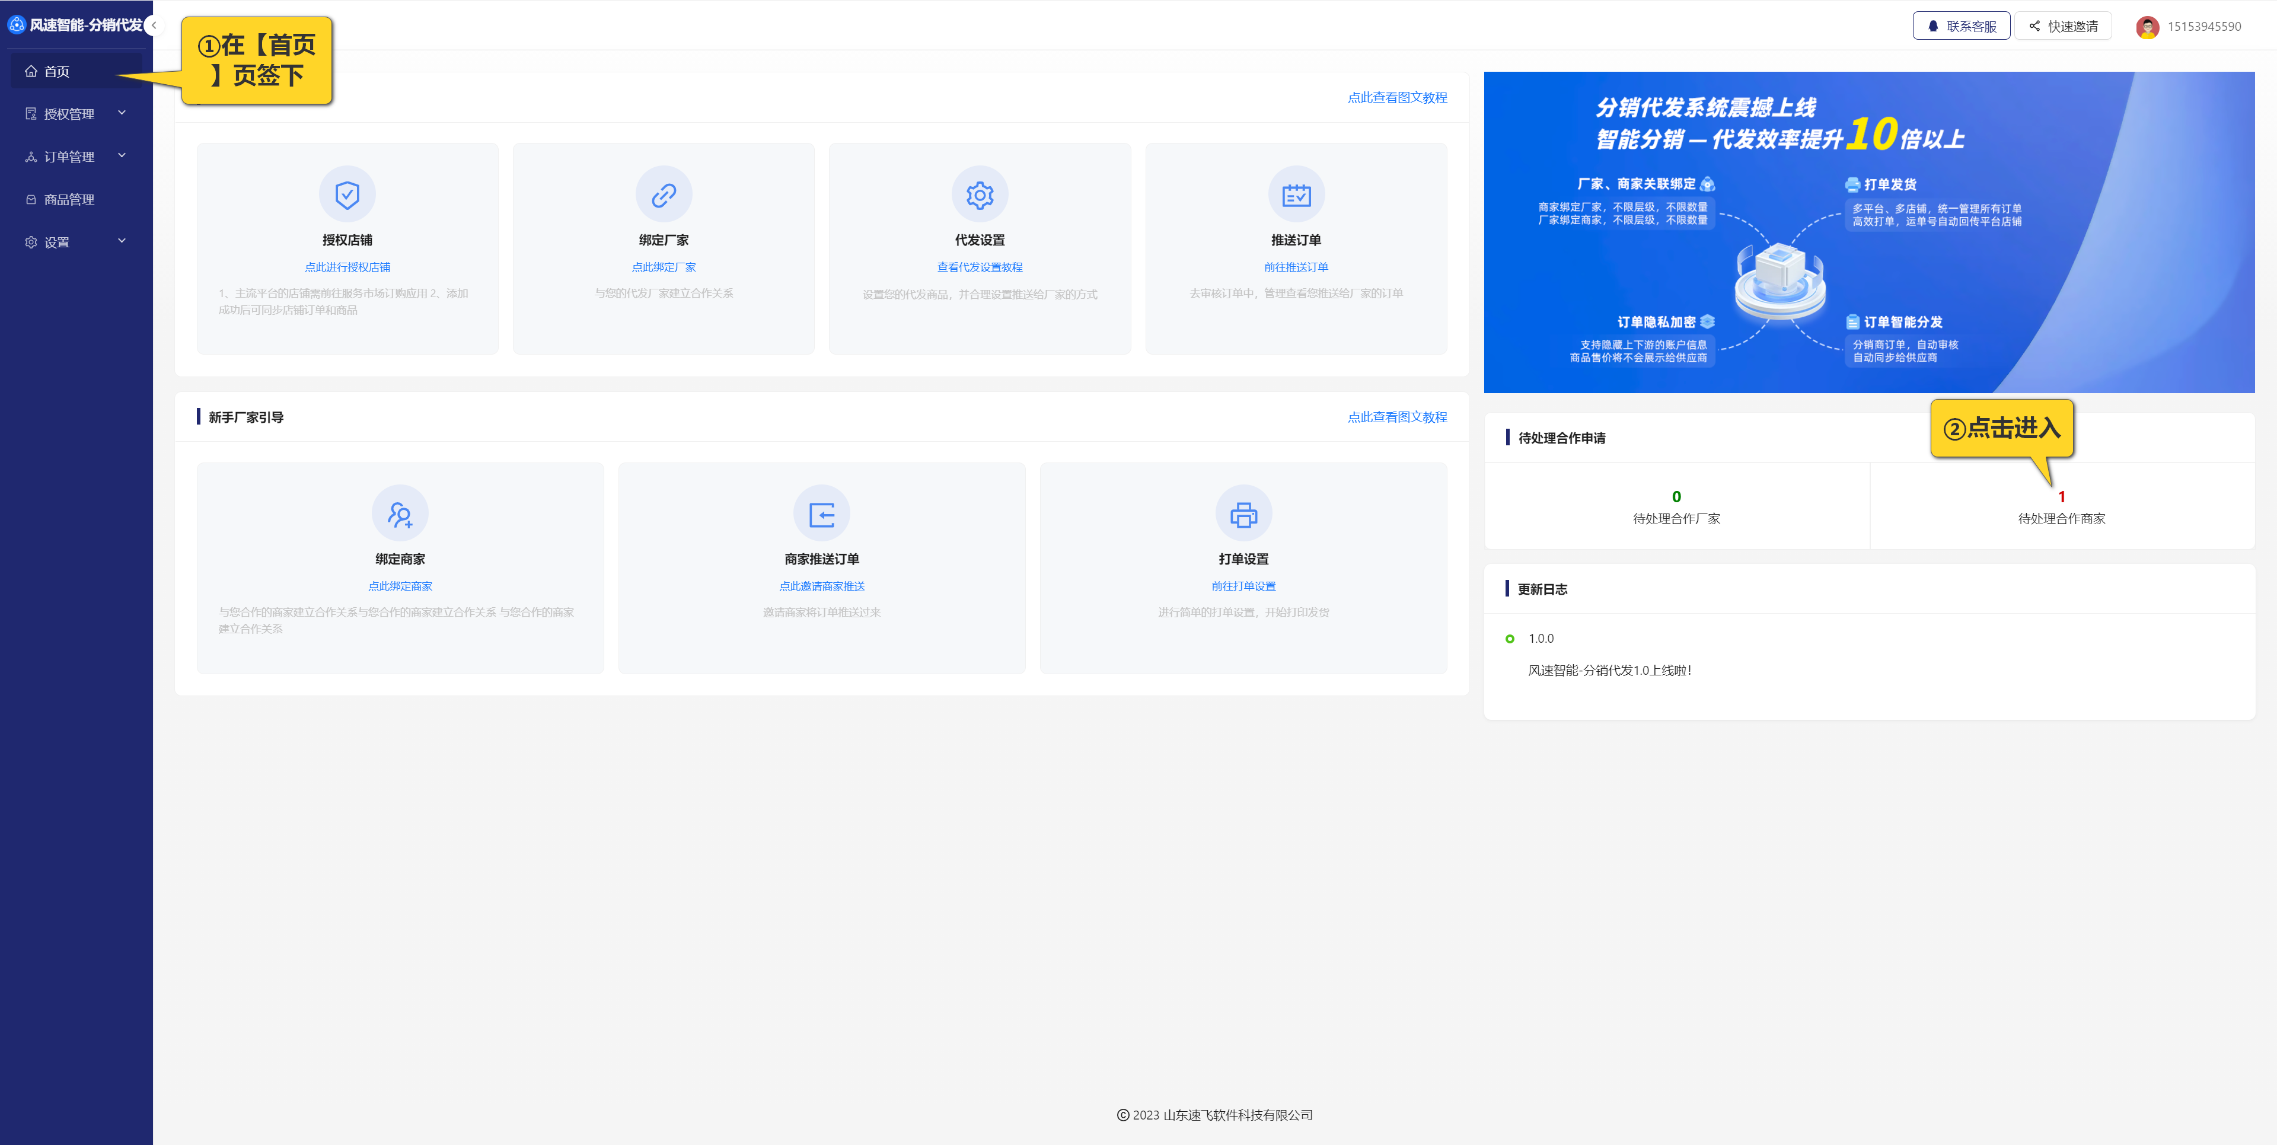Click the 代发设置 gear icon
This screenshot has height=1145, width=2277.
[980, 194]
